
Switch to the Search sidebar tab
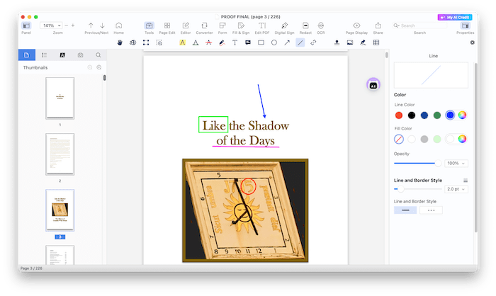[x=98, y=55]
